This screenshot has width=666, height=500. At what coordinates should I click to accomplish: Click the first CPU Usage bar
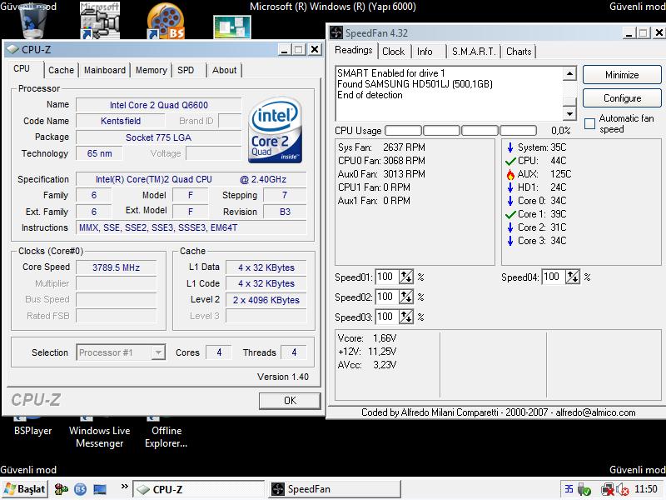[403, 131]
